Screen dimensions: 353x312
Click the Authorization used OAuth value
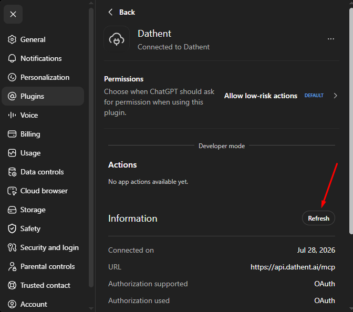[x=325, y=300]
